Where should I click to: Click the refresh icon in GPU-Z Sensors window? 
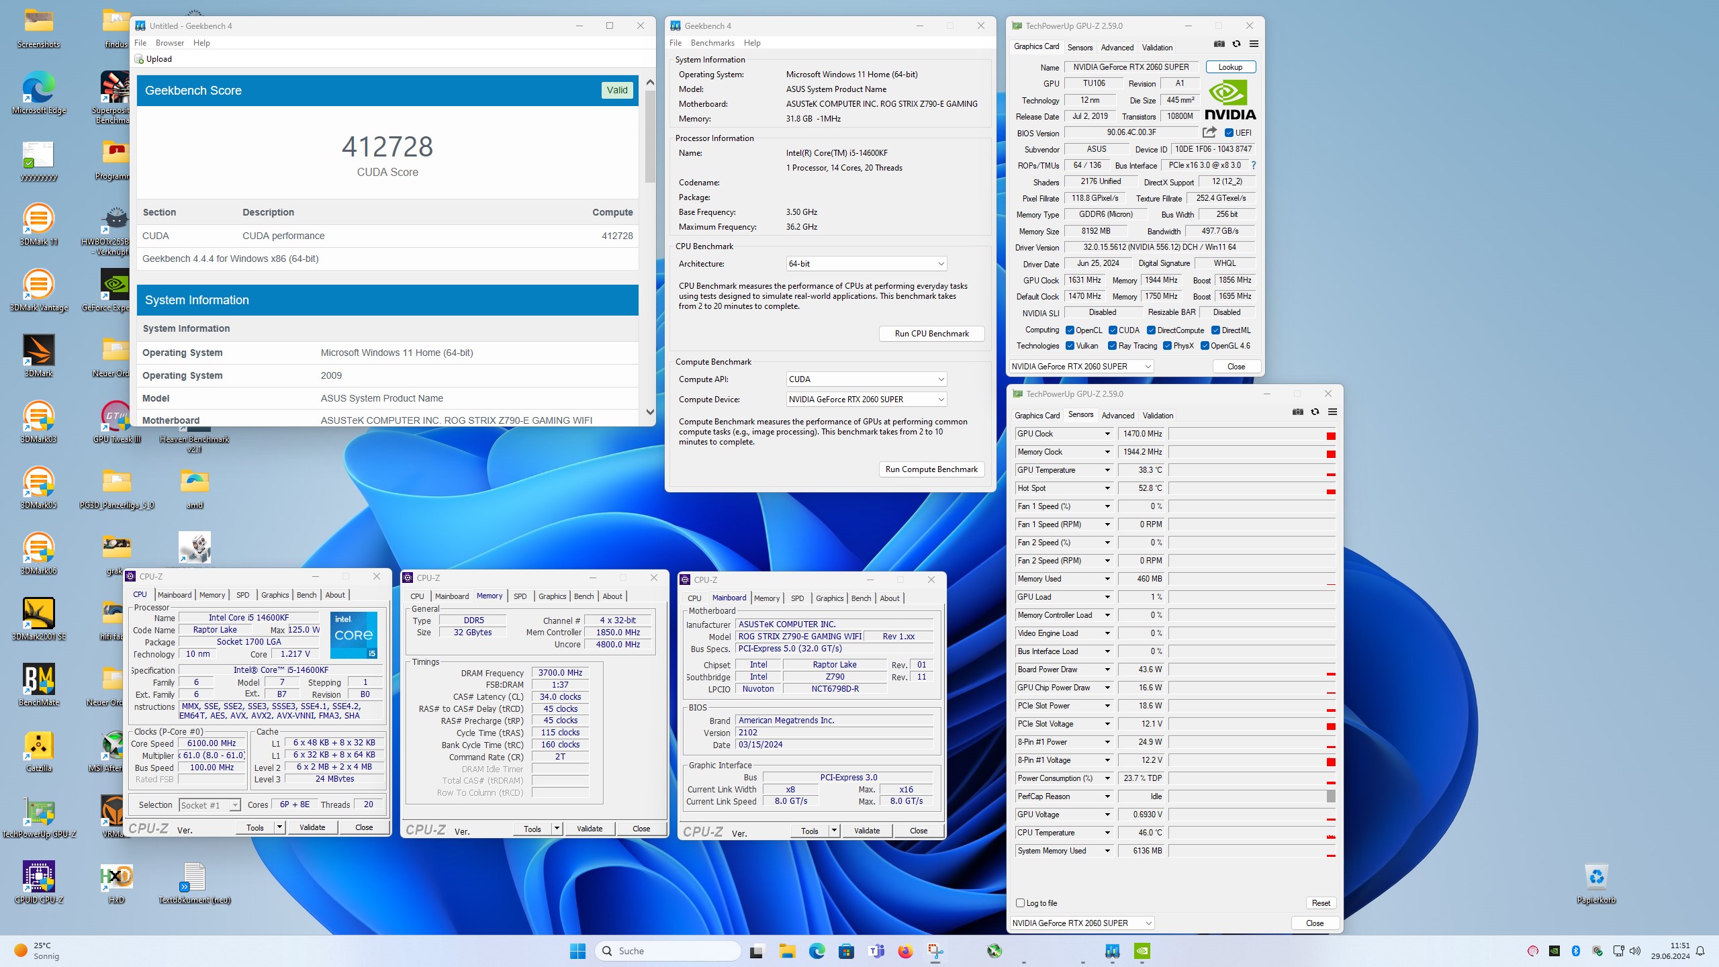(x=1315, y=412)
